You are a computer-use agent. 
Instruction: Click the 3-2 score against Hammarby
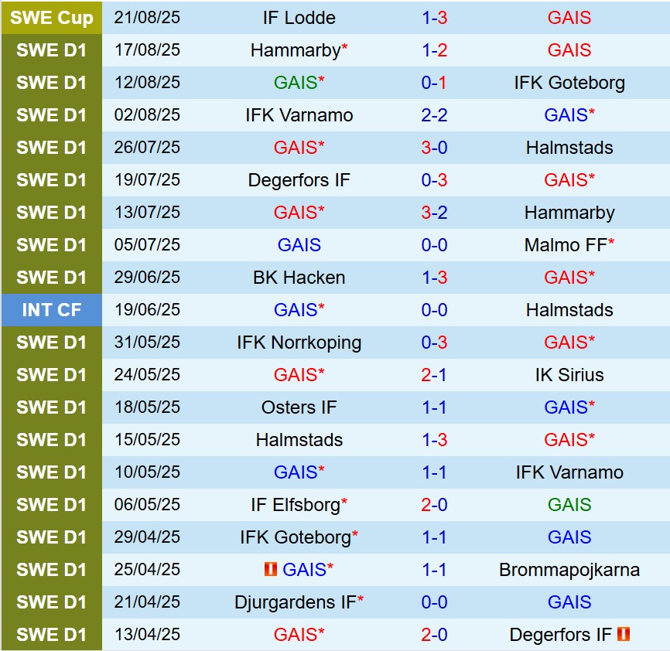(434, 213)
